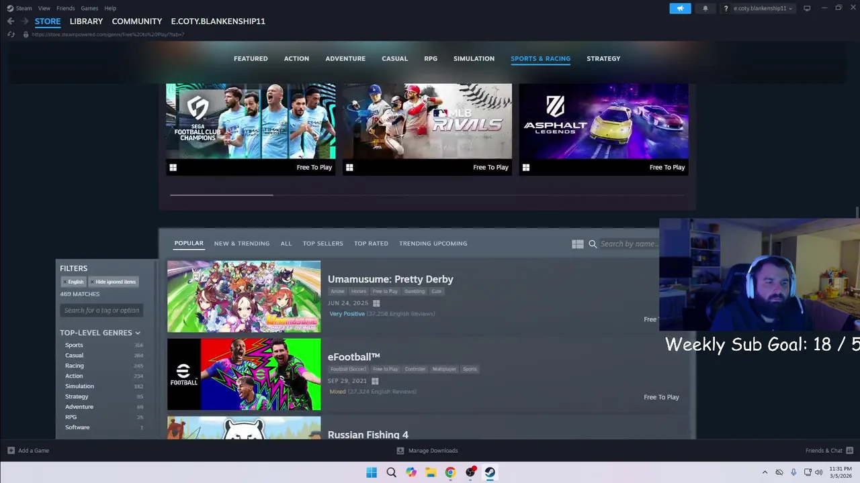Collapse the Top-Level Genres section

[100, 333]
